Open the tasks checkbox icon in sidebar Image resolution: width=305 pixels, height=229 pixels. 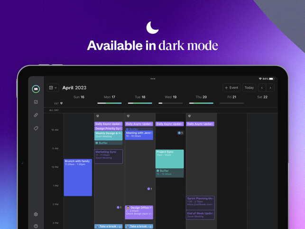pyautogui.click(x=36, y=102)
